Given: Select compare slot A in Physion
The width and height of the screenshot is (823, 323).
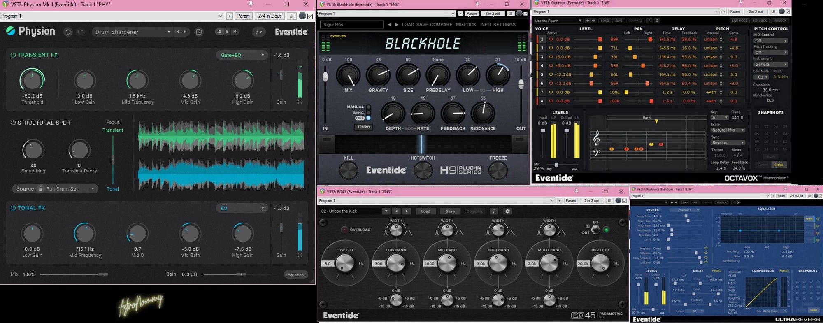Looking at the screenshot, I should [220, 32].
